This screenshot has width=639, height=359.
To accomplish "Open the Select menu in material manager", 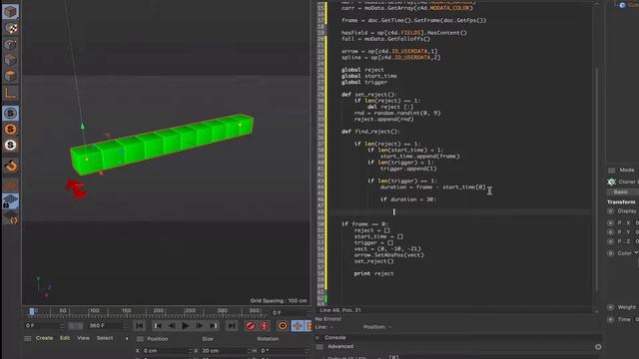I will point(105,338).
